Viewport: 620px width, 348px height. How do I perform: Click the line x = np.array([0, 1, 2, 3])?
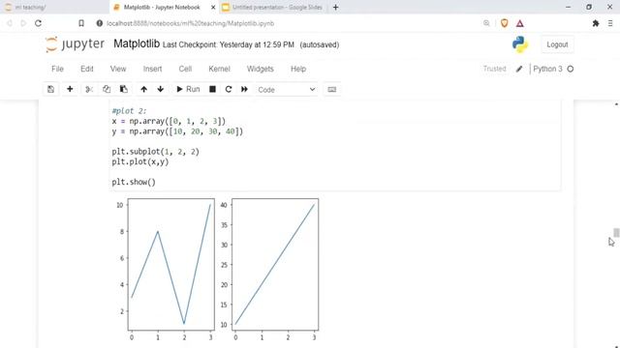coord(169,121)
